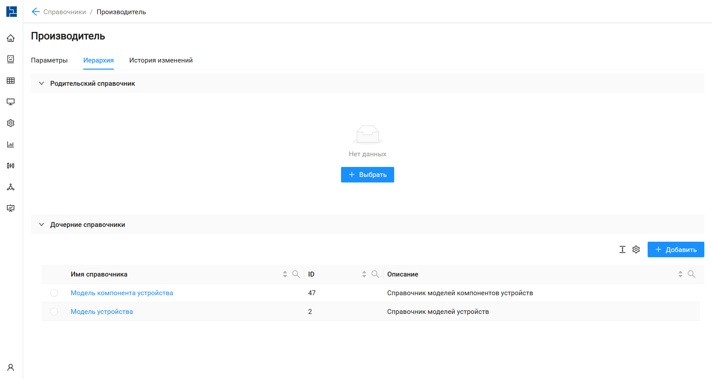Open the bar chart icon in the sidebar
712x379 pixels.
pos(11,144)
